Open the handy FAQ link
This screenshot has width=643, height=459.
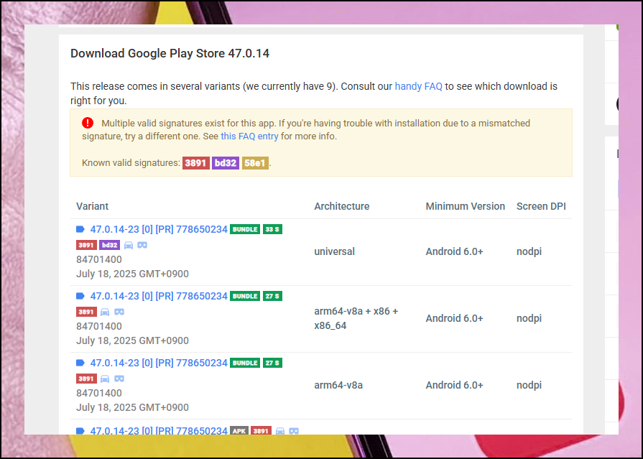click(x=418, y=86)
